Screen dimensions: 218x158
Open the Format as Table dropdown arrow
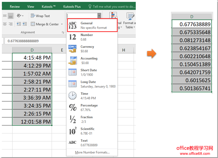(x=134, y=27)
